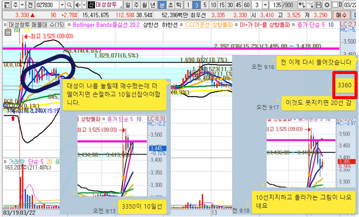This screenshot has height=217, width=359.
Task: Click the add line chart icon
Action: [x=310, y=5]
